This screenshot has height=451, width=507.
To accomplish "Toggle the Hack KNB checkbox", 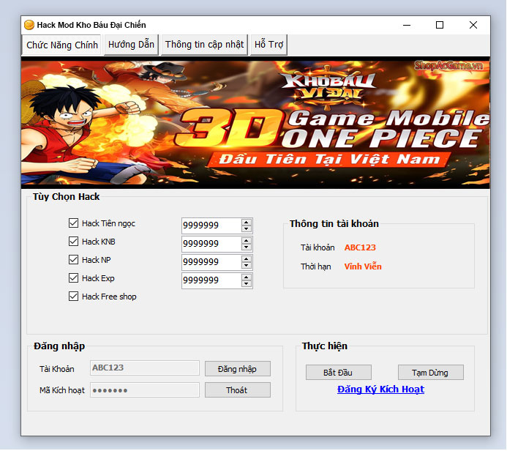I will coord(73,242).
